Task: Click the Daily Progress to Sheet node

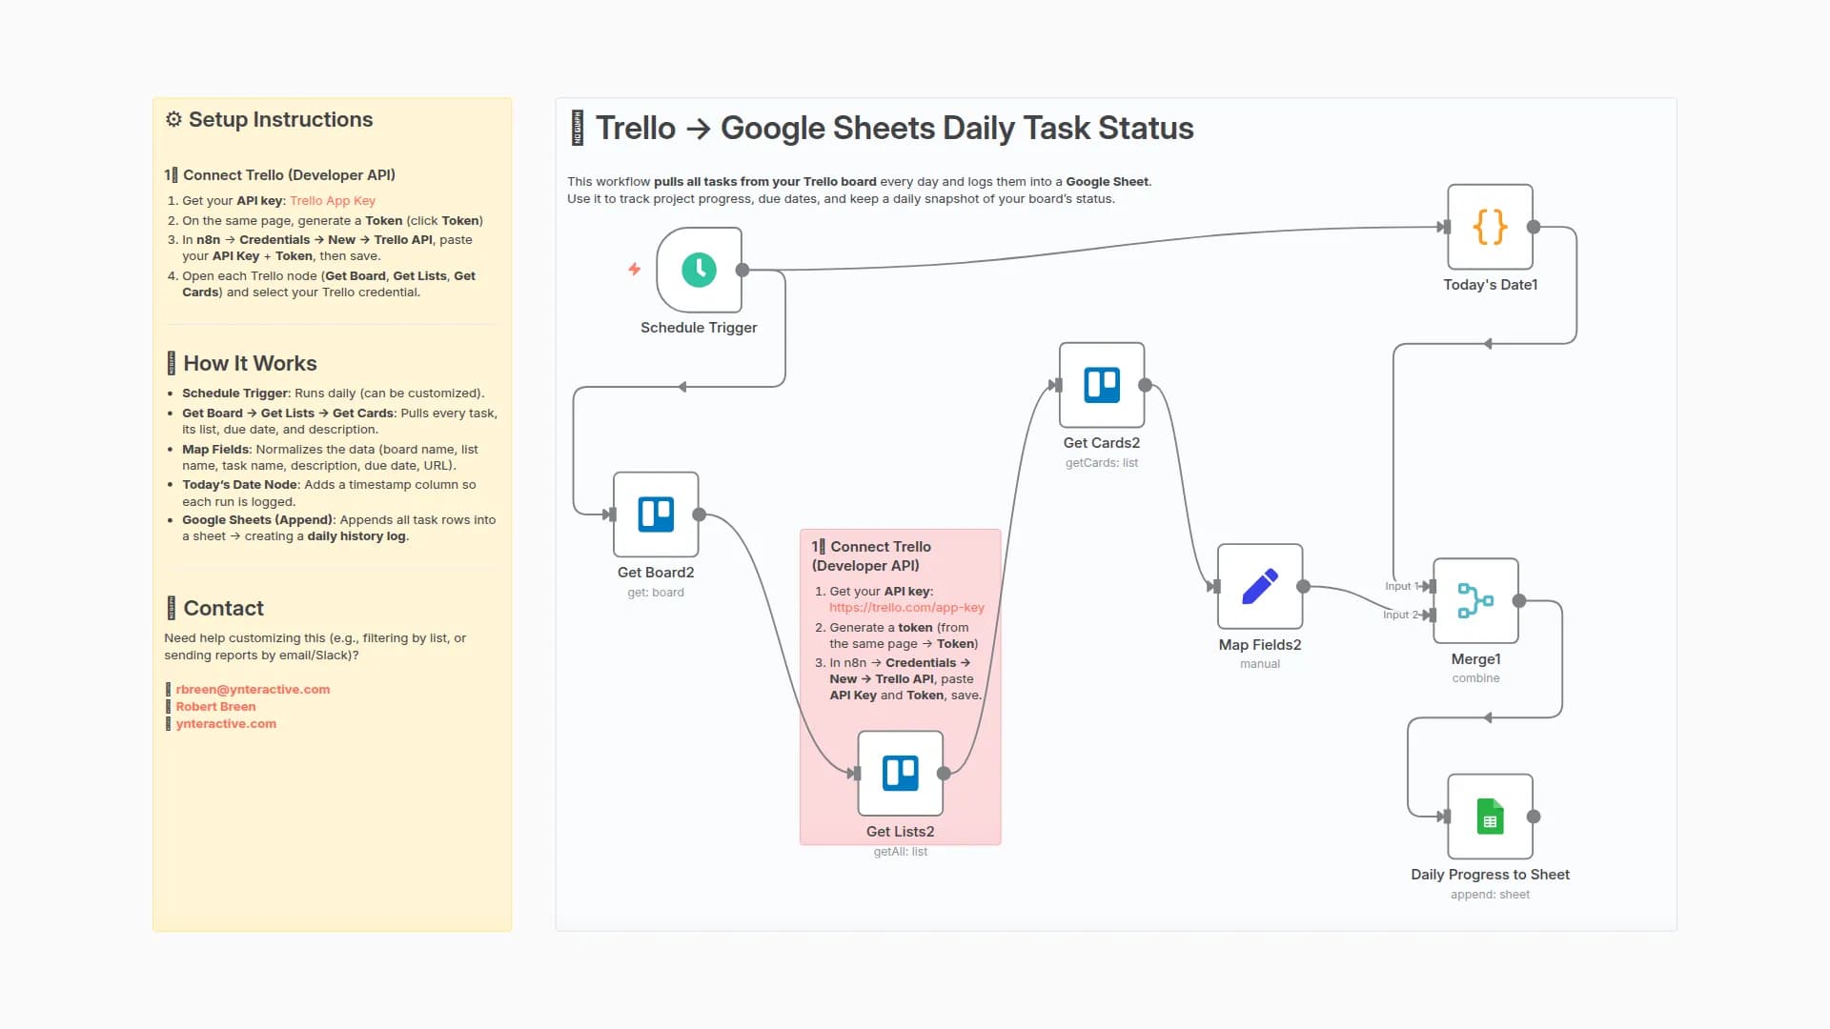Action: pyautogui.click(x=1490, y=817)
